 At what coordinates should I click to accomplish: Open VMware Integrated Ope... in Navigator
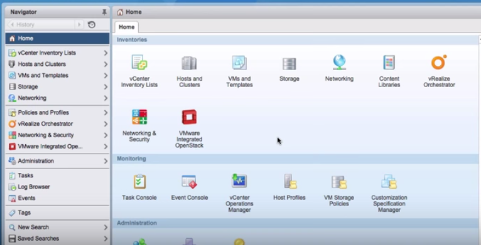(57, 147)
